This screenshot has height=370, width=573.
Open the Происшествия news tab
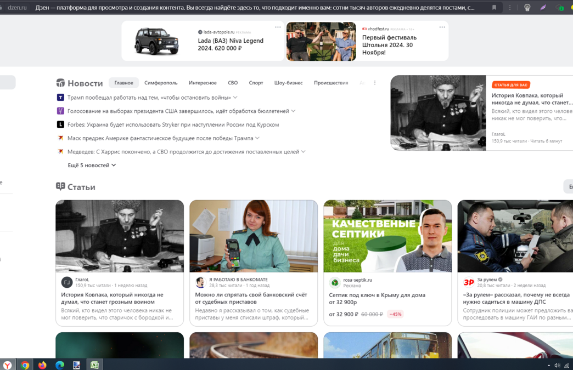pos(331,83)
